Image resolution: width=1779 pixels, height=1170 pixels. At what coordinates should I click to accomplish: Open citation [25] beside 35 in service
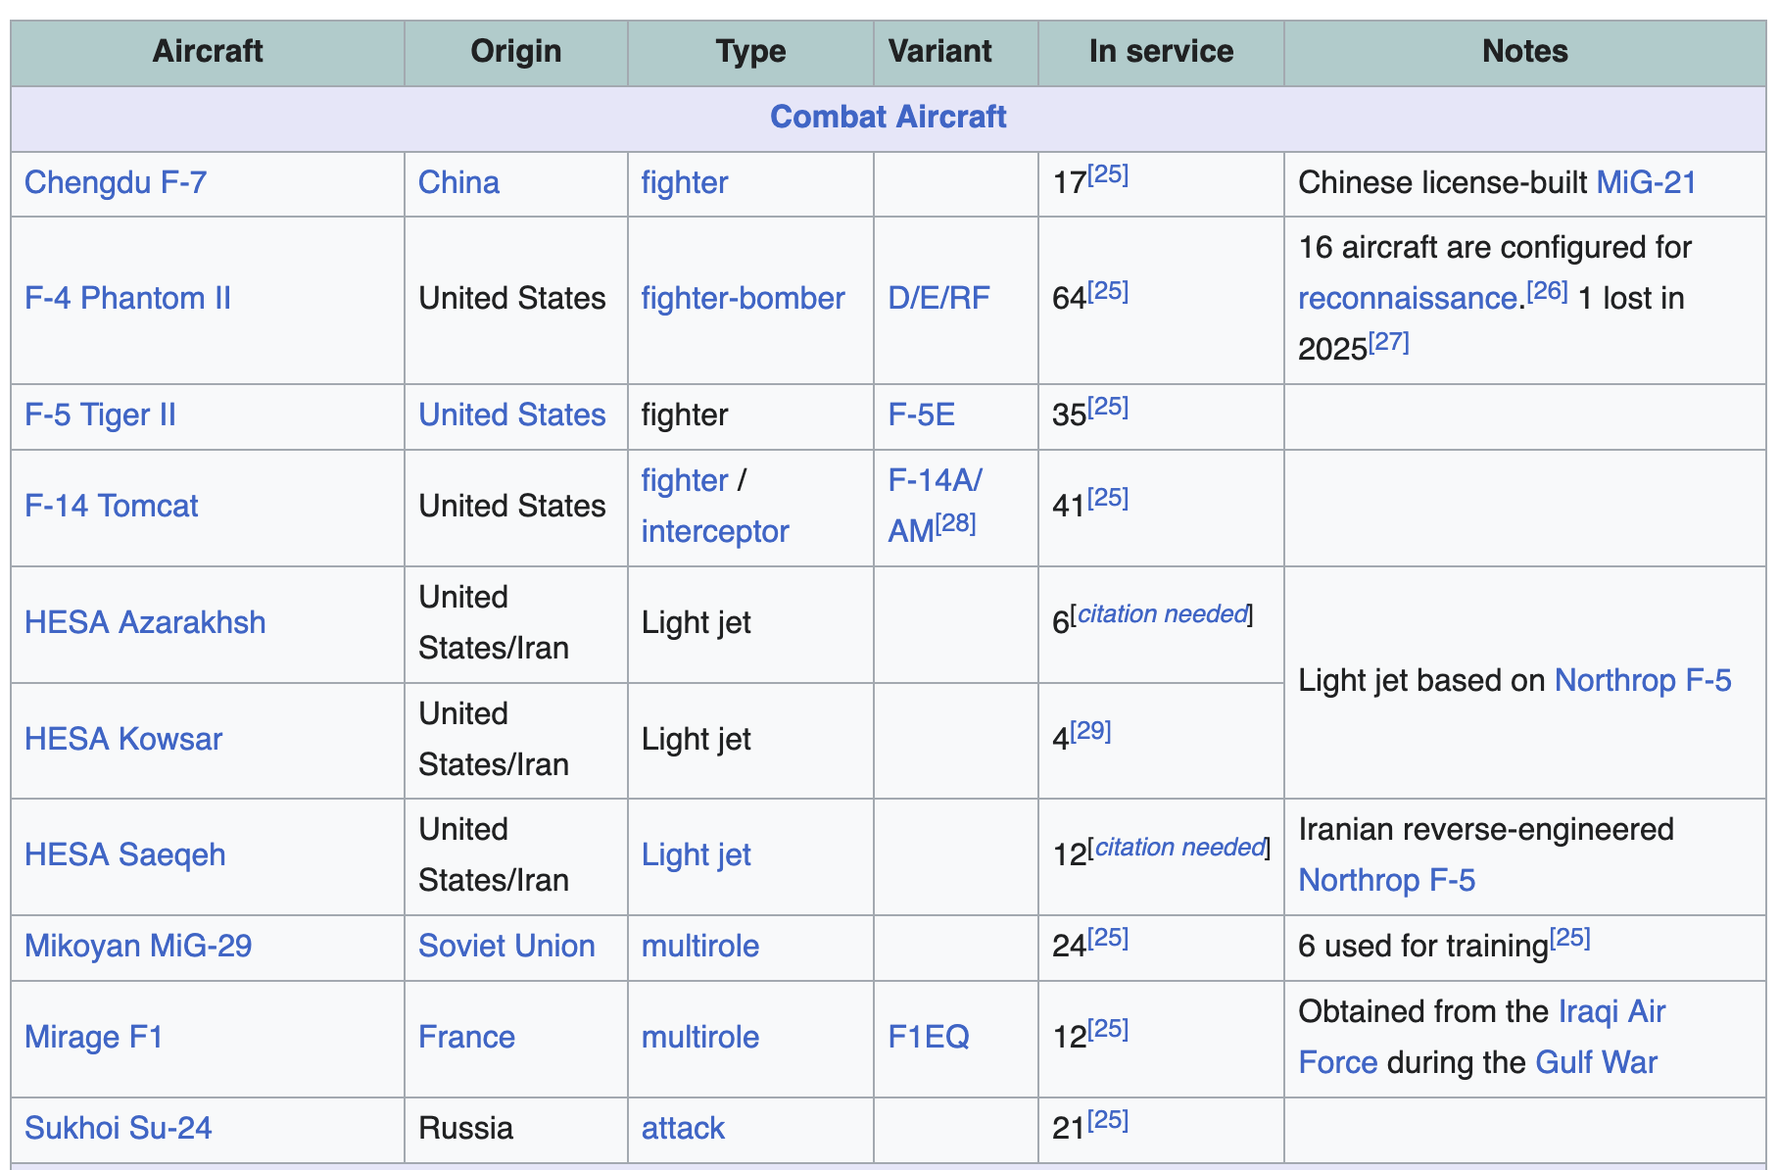[1108, 407]
